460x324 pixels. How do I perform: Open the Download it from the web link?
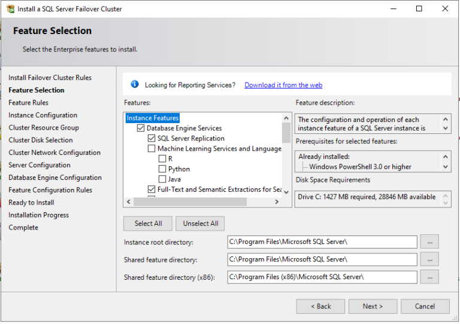[x=283, y=85]
